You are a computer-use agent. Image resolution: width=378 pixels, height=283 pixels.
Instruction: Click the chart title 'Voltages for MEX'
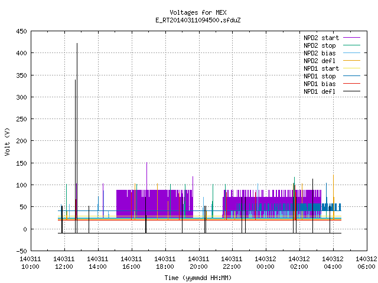click(198, 12)
